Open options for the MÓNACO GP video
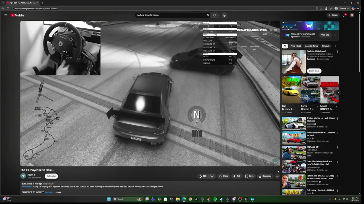The height and width of the screenshot is (204, 364). (x=338, y=147)
